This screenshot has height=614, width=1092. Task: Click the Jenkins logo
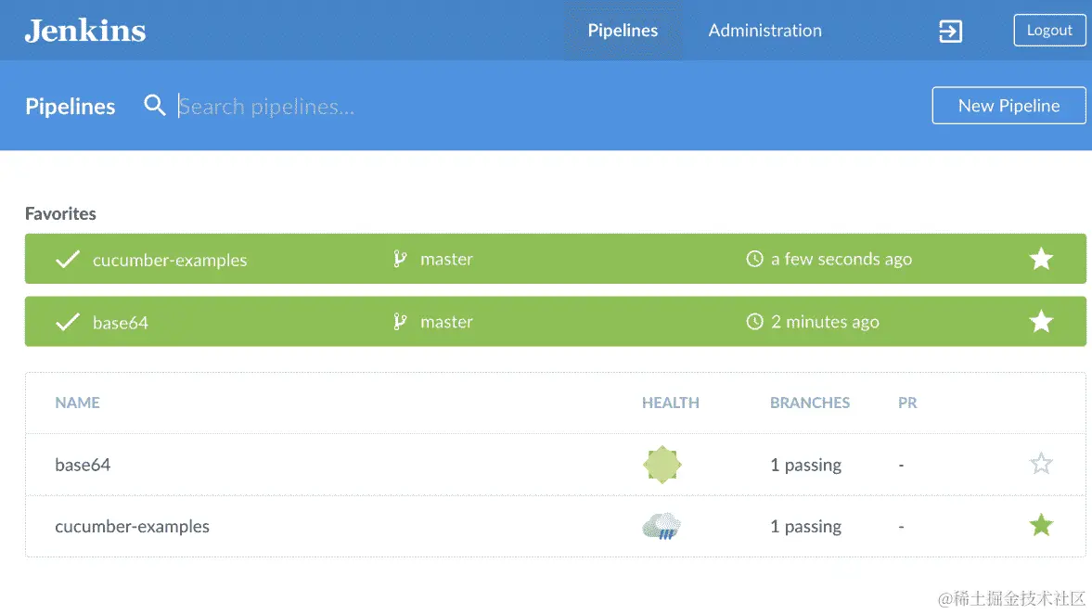pos(85,31)
